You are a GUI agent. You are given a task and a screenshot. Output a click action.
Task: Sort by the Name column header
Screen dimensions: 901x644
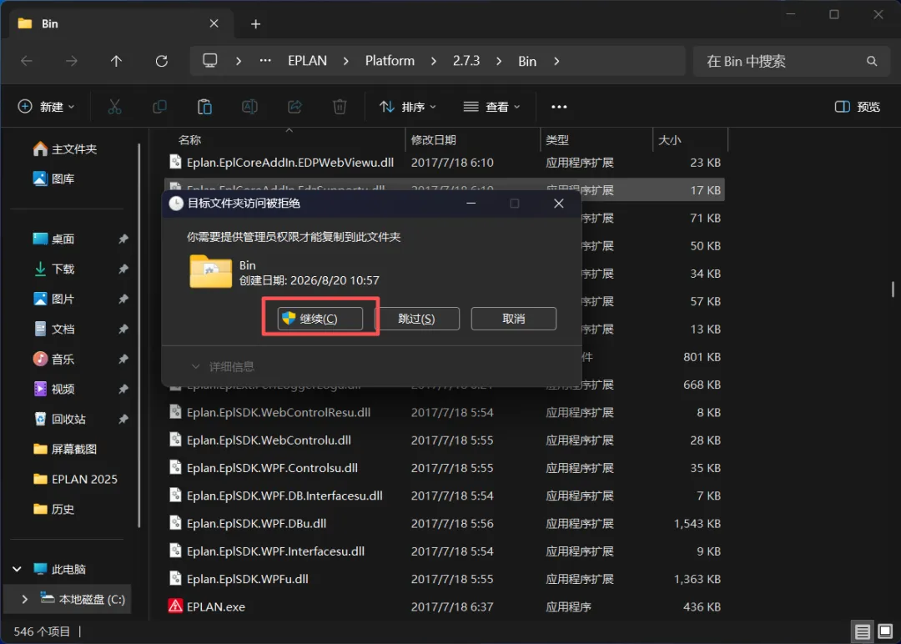(189, 140)
